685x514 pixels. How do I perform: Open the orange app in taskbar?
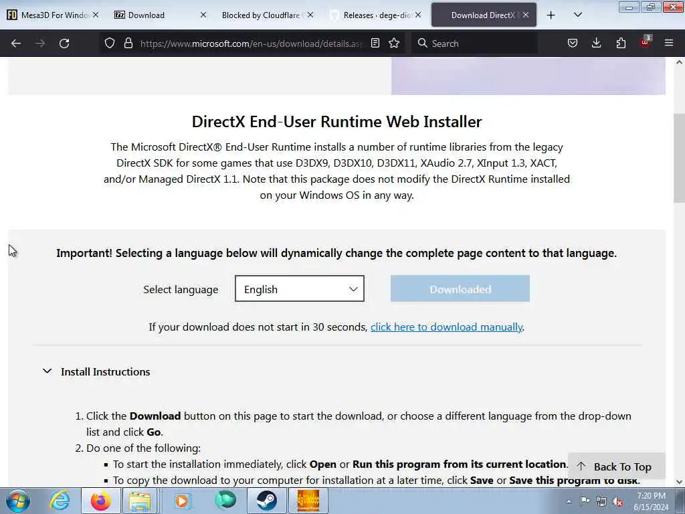(308, 501)
